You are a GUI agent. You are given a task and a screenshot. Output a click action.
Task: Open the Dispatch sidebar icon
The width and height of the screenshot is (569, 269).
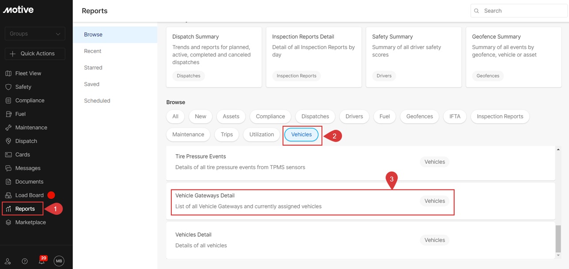point(8,141)
